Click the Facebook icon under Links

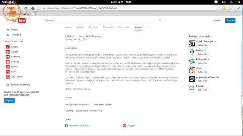[66, 126]
